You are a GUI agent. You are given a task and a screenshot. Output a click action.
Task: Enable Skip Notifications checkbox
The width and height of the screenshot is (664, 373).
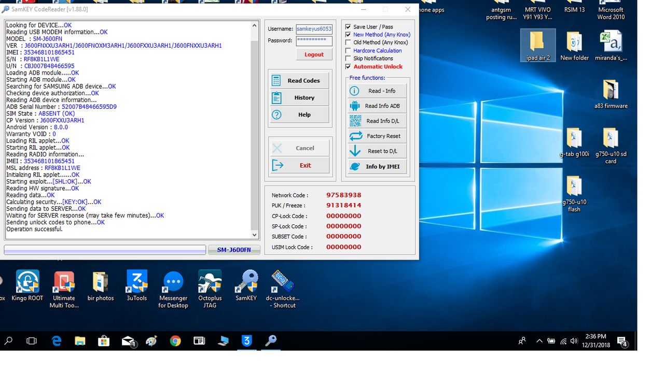point(348,59)
